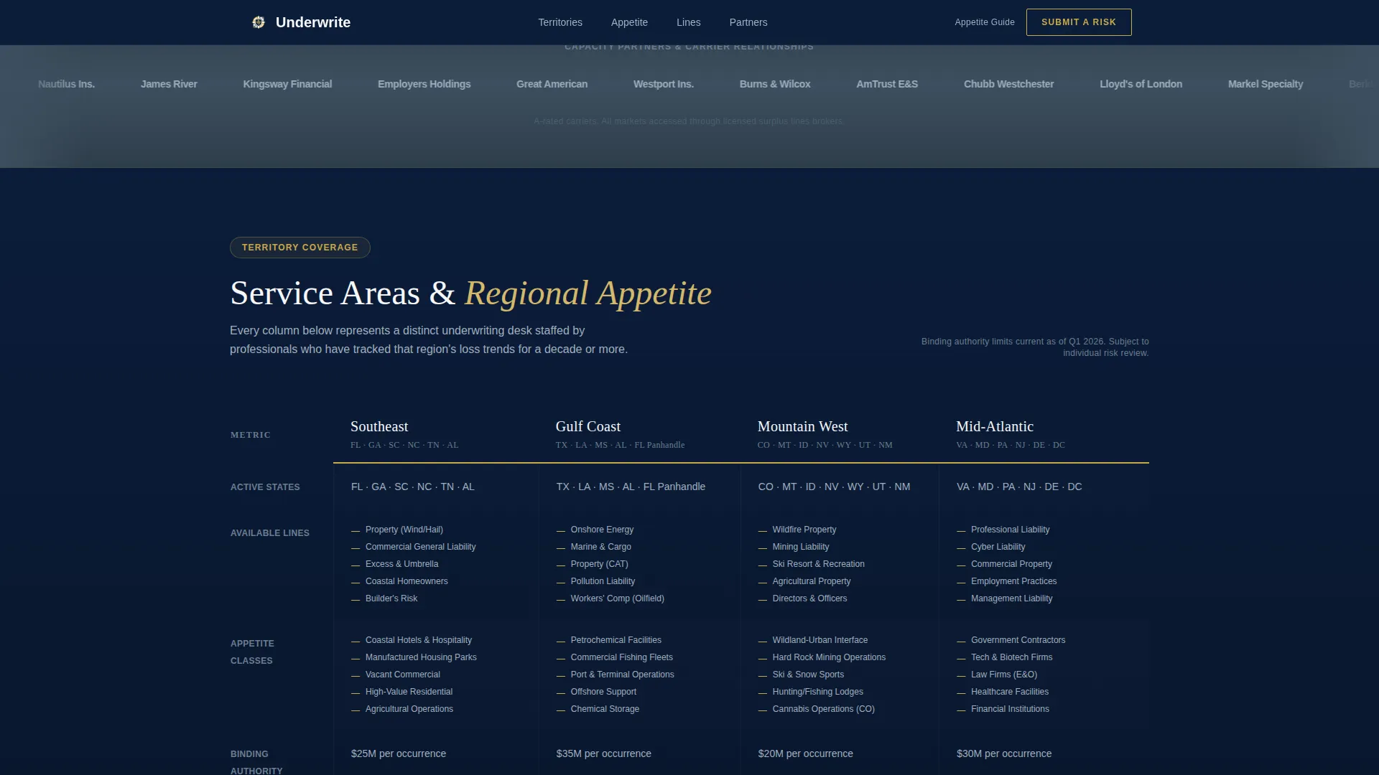Select Property (Wind/Hail) line item
The height and width of the screenshot is (775, 1379).
(x=404, y=530)
